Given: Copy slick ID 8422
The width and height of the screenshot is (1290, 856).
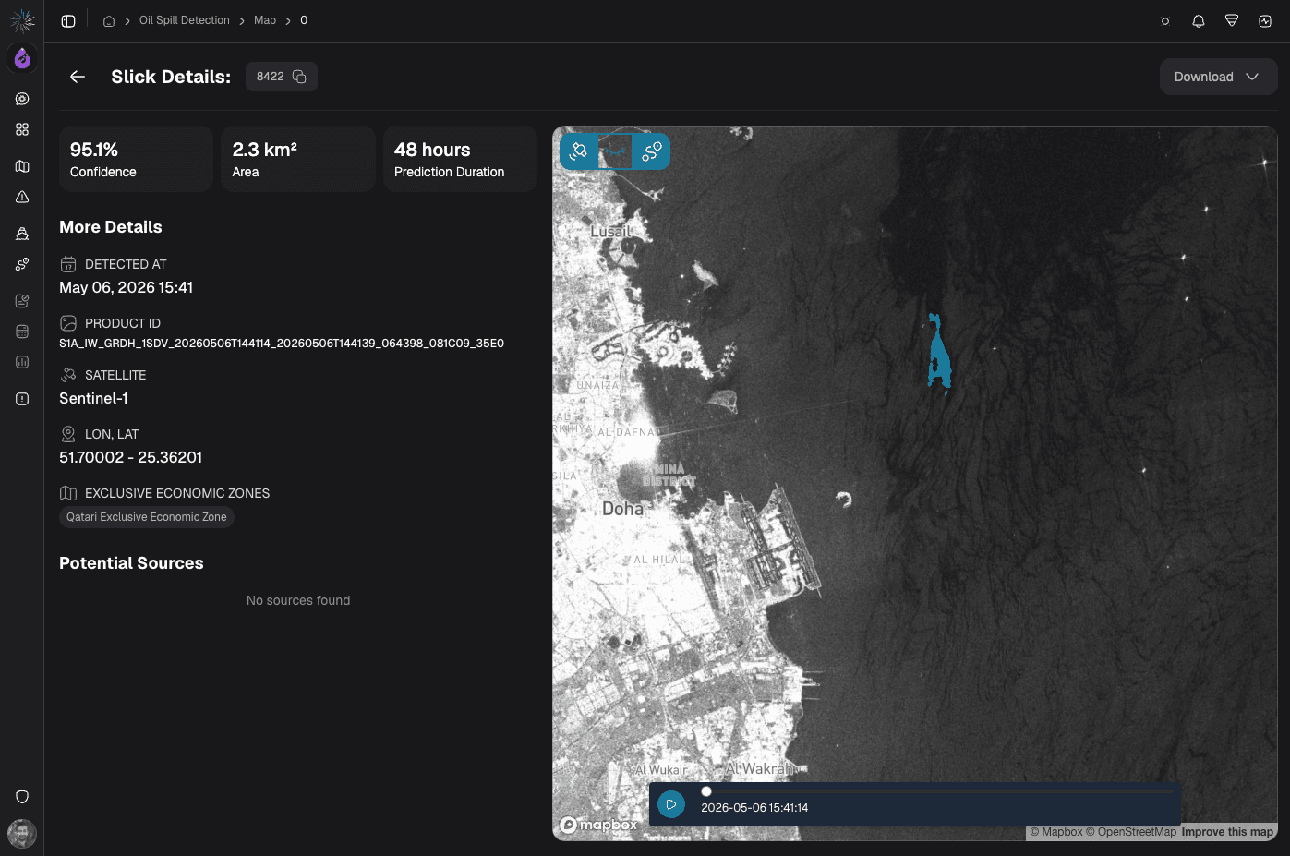Looking at the screenshot, I should (299, 77).
